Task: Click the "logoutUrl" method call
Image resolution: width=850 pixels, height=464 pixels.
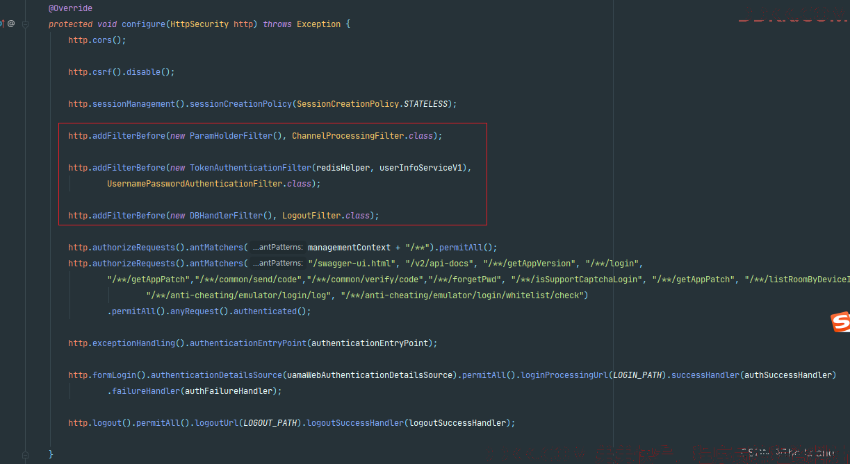Action: point(216,423)
